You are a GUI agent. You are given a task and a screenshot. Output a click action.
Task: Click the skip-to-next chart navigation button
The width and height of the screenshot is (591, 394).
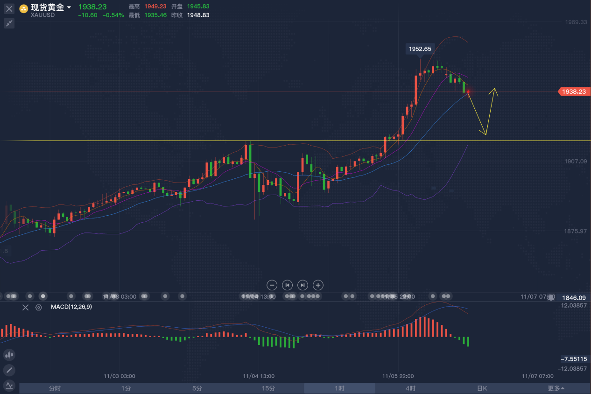pos(303,285)
